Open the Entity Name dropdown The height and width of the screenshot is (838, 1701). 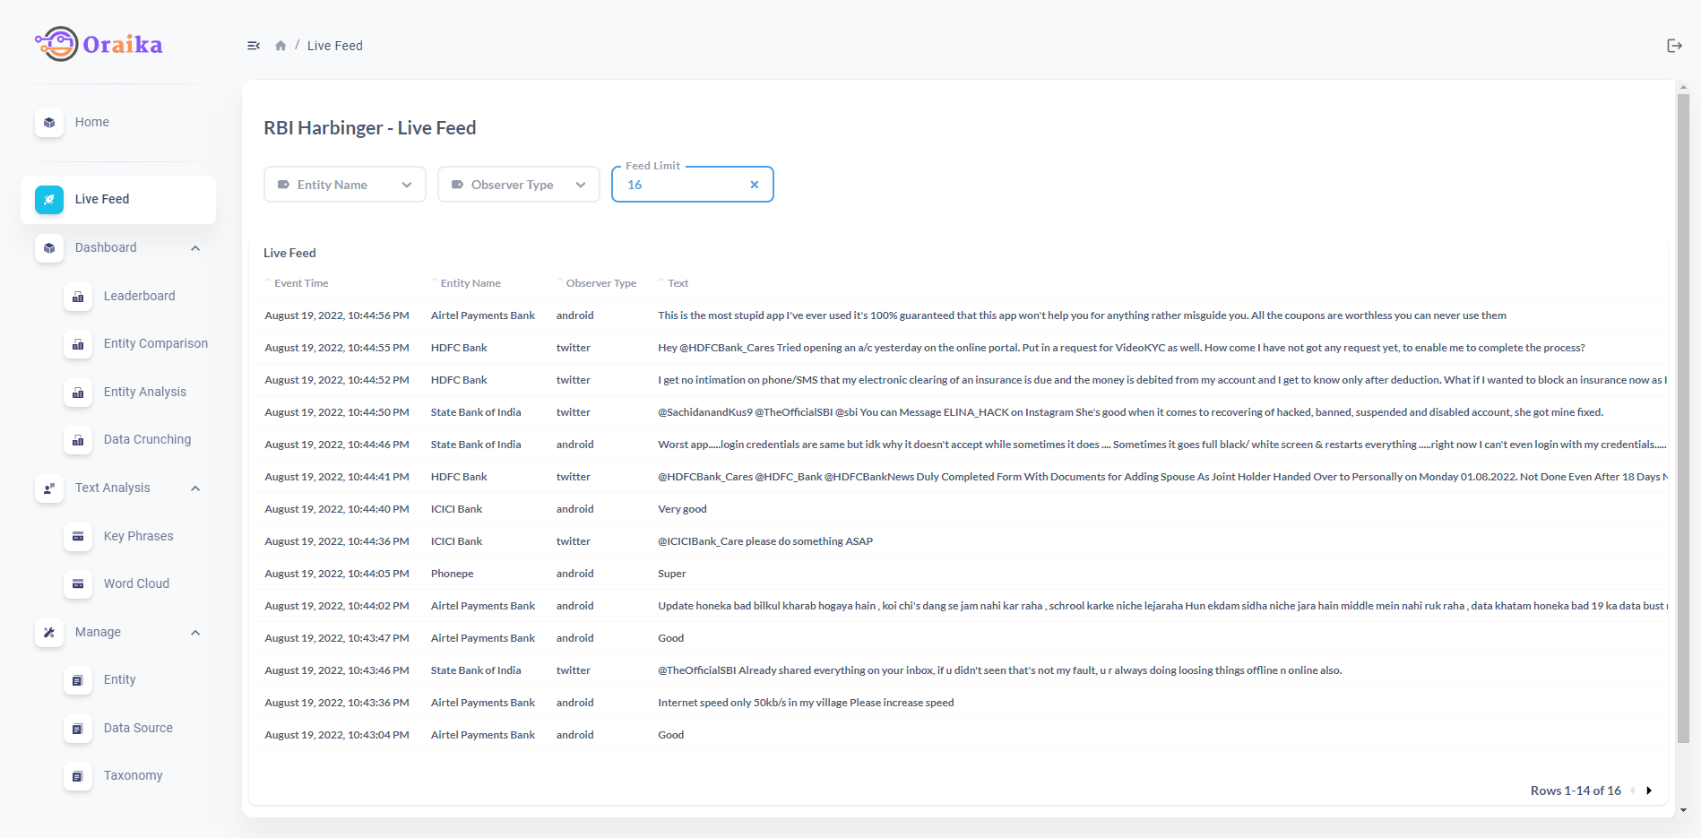point(345,185)
